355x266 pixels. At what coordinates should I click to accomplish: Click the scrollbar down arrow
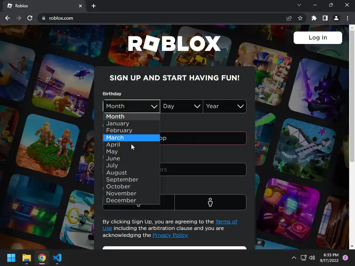[352, 246]
